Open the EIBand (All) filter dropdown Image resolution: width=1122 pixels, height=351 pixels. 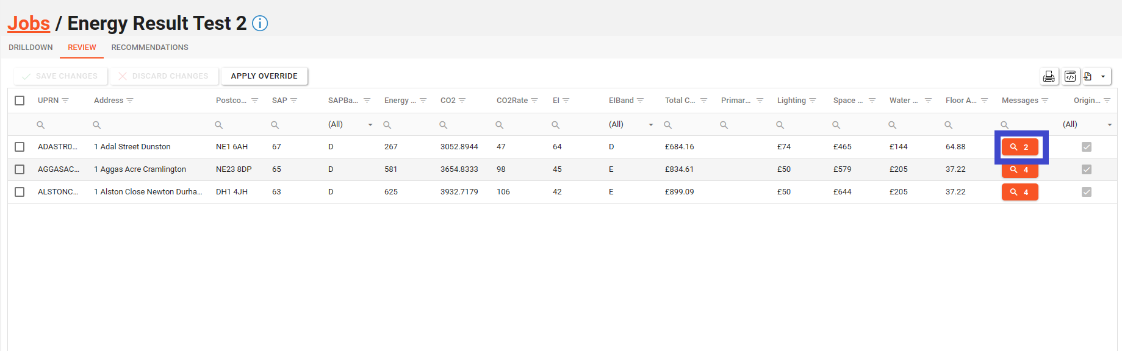650,125
